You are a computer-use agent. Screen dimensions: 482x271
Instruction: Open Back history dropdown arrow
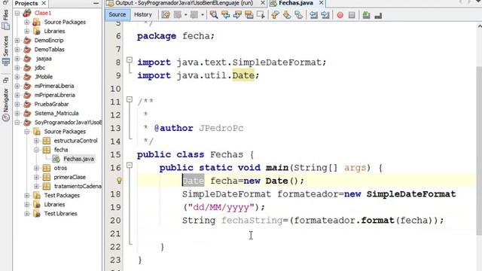[186, 15]
